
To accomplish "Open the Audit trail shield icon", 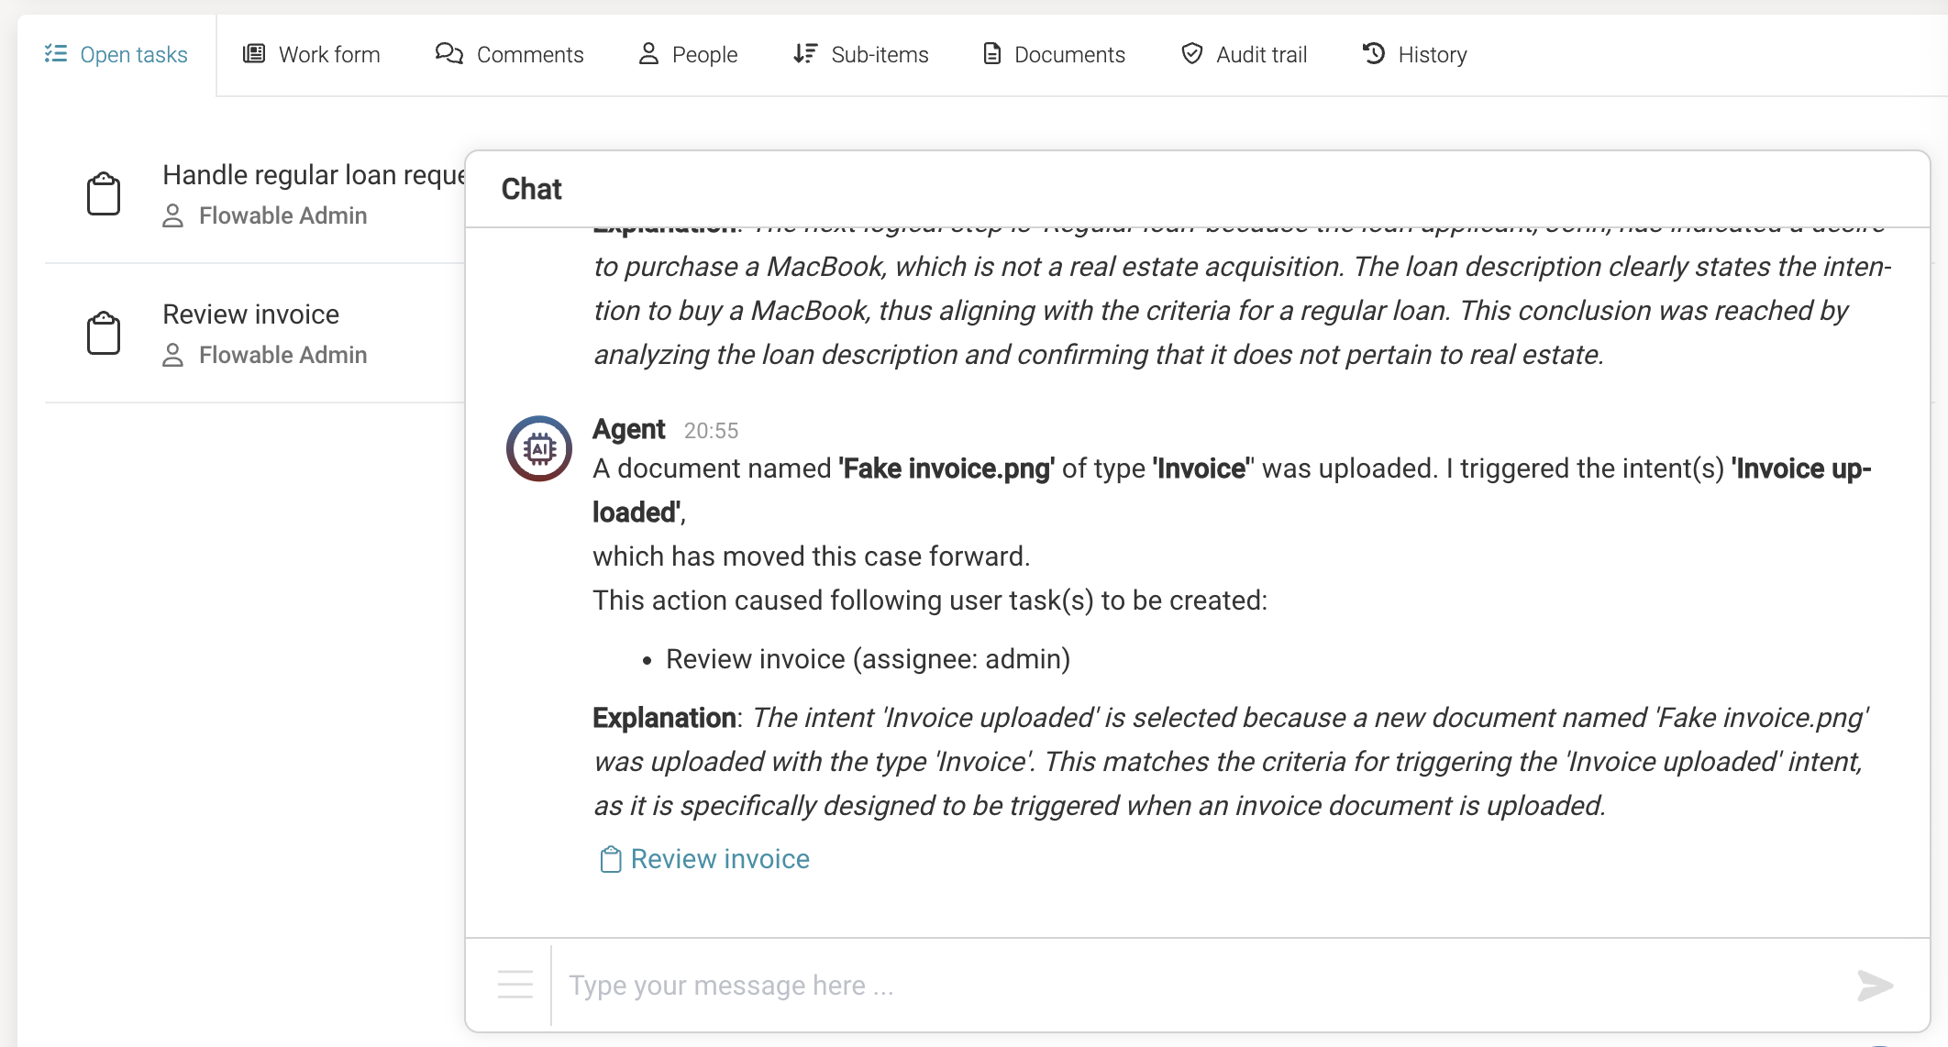I will [1191, 54].
